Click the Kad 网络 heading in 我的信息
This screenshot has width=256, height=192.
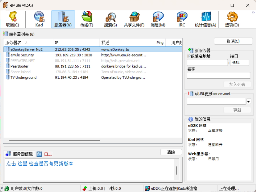[196, 140]
